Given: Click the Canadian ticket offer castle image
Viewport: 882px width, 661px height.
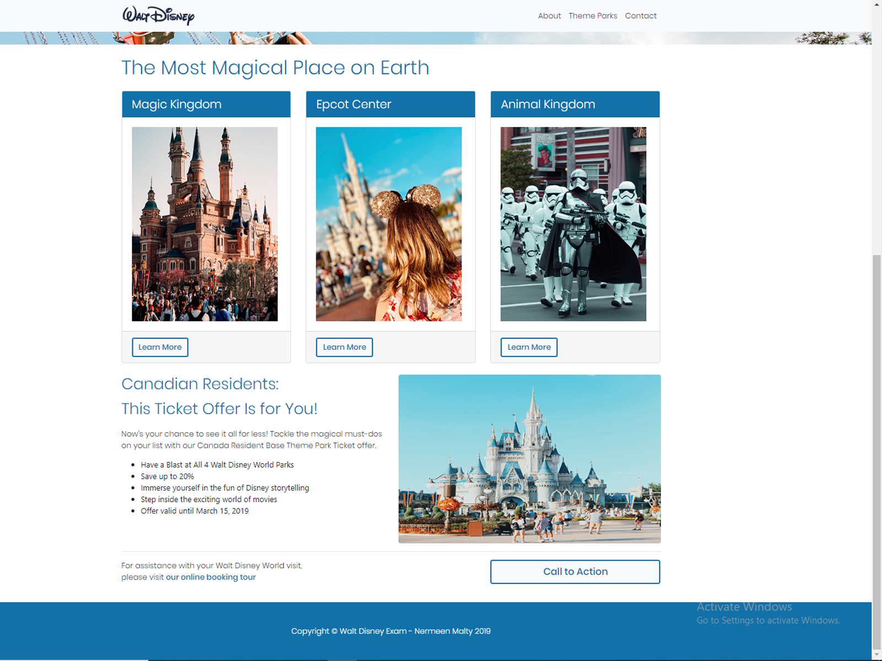Looking at the screenshot, I should point(529,458).
